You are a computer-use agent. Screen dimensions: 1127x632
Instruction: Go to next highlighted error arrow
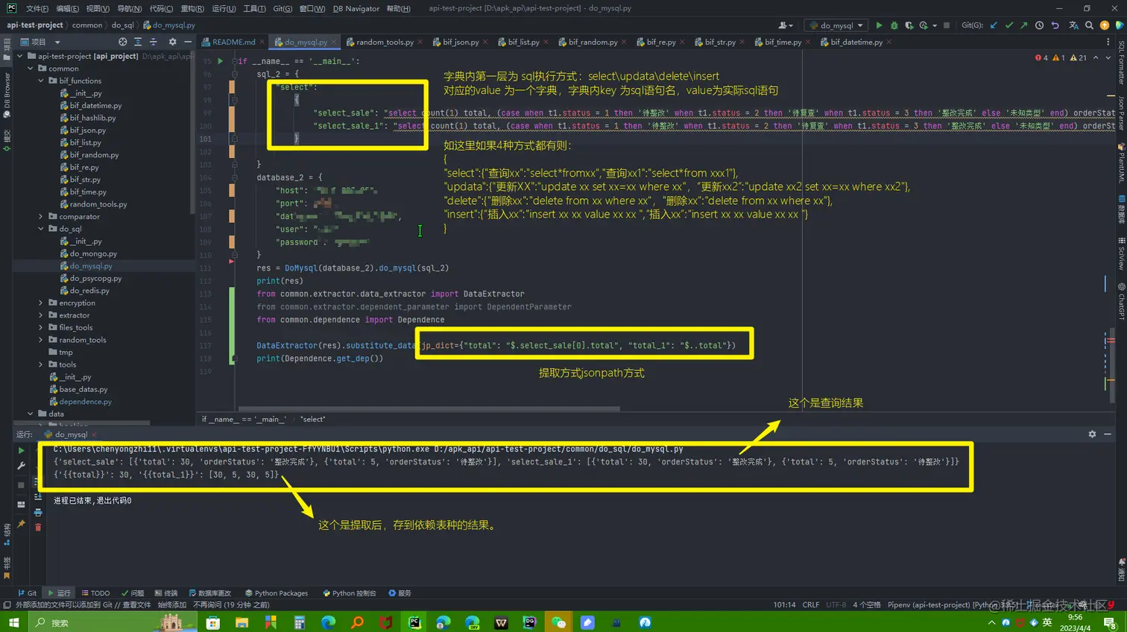[x=1108, y=57]
